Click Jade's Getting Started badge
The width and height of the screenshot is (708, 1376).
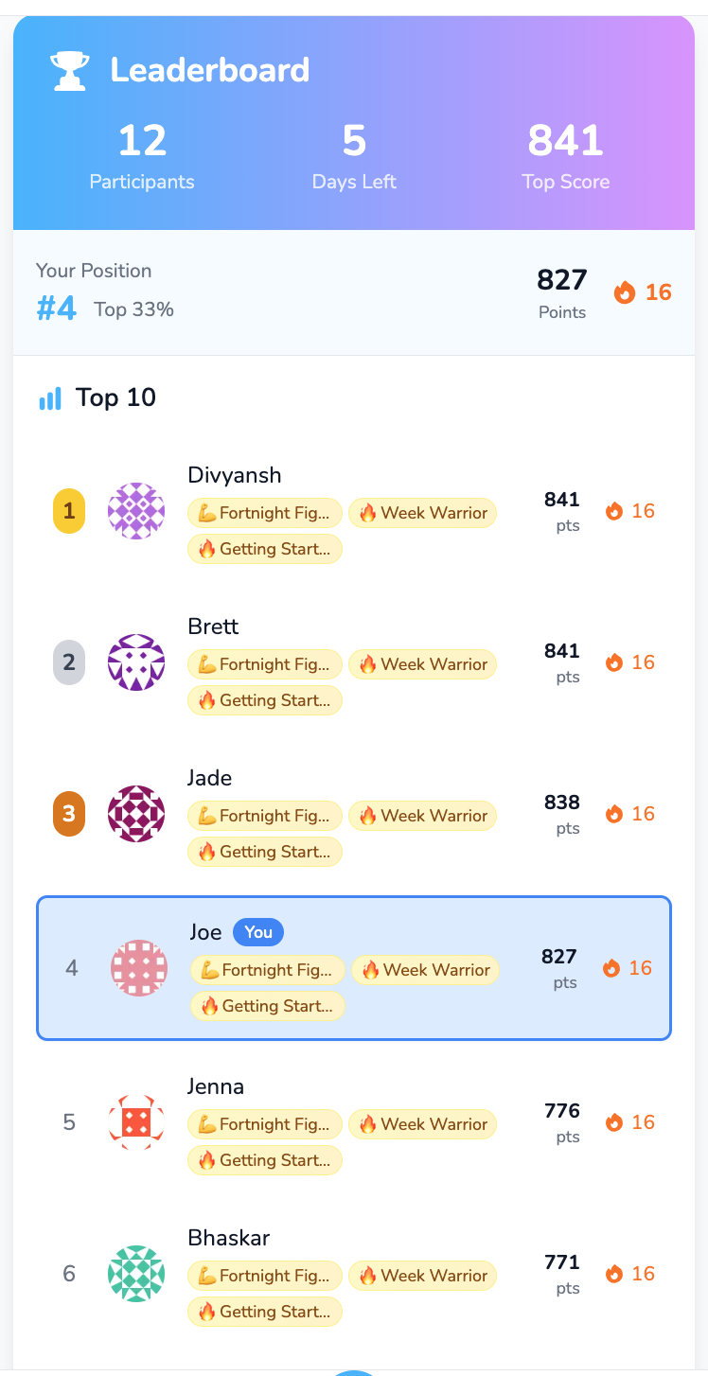pyautogui.click(x=265, y=852)
